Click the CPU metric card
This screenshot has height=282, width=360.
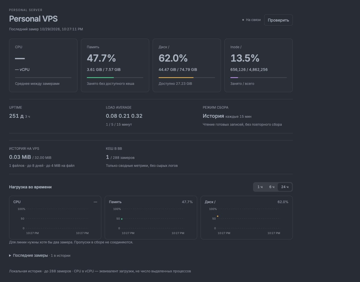coord(43,65)
